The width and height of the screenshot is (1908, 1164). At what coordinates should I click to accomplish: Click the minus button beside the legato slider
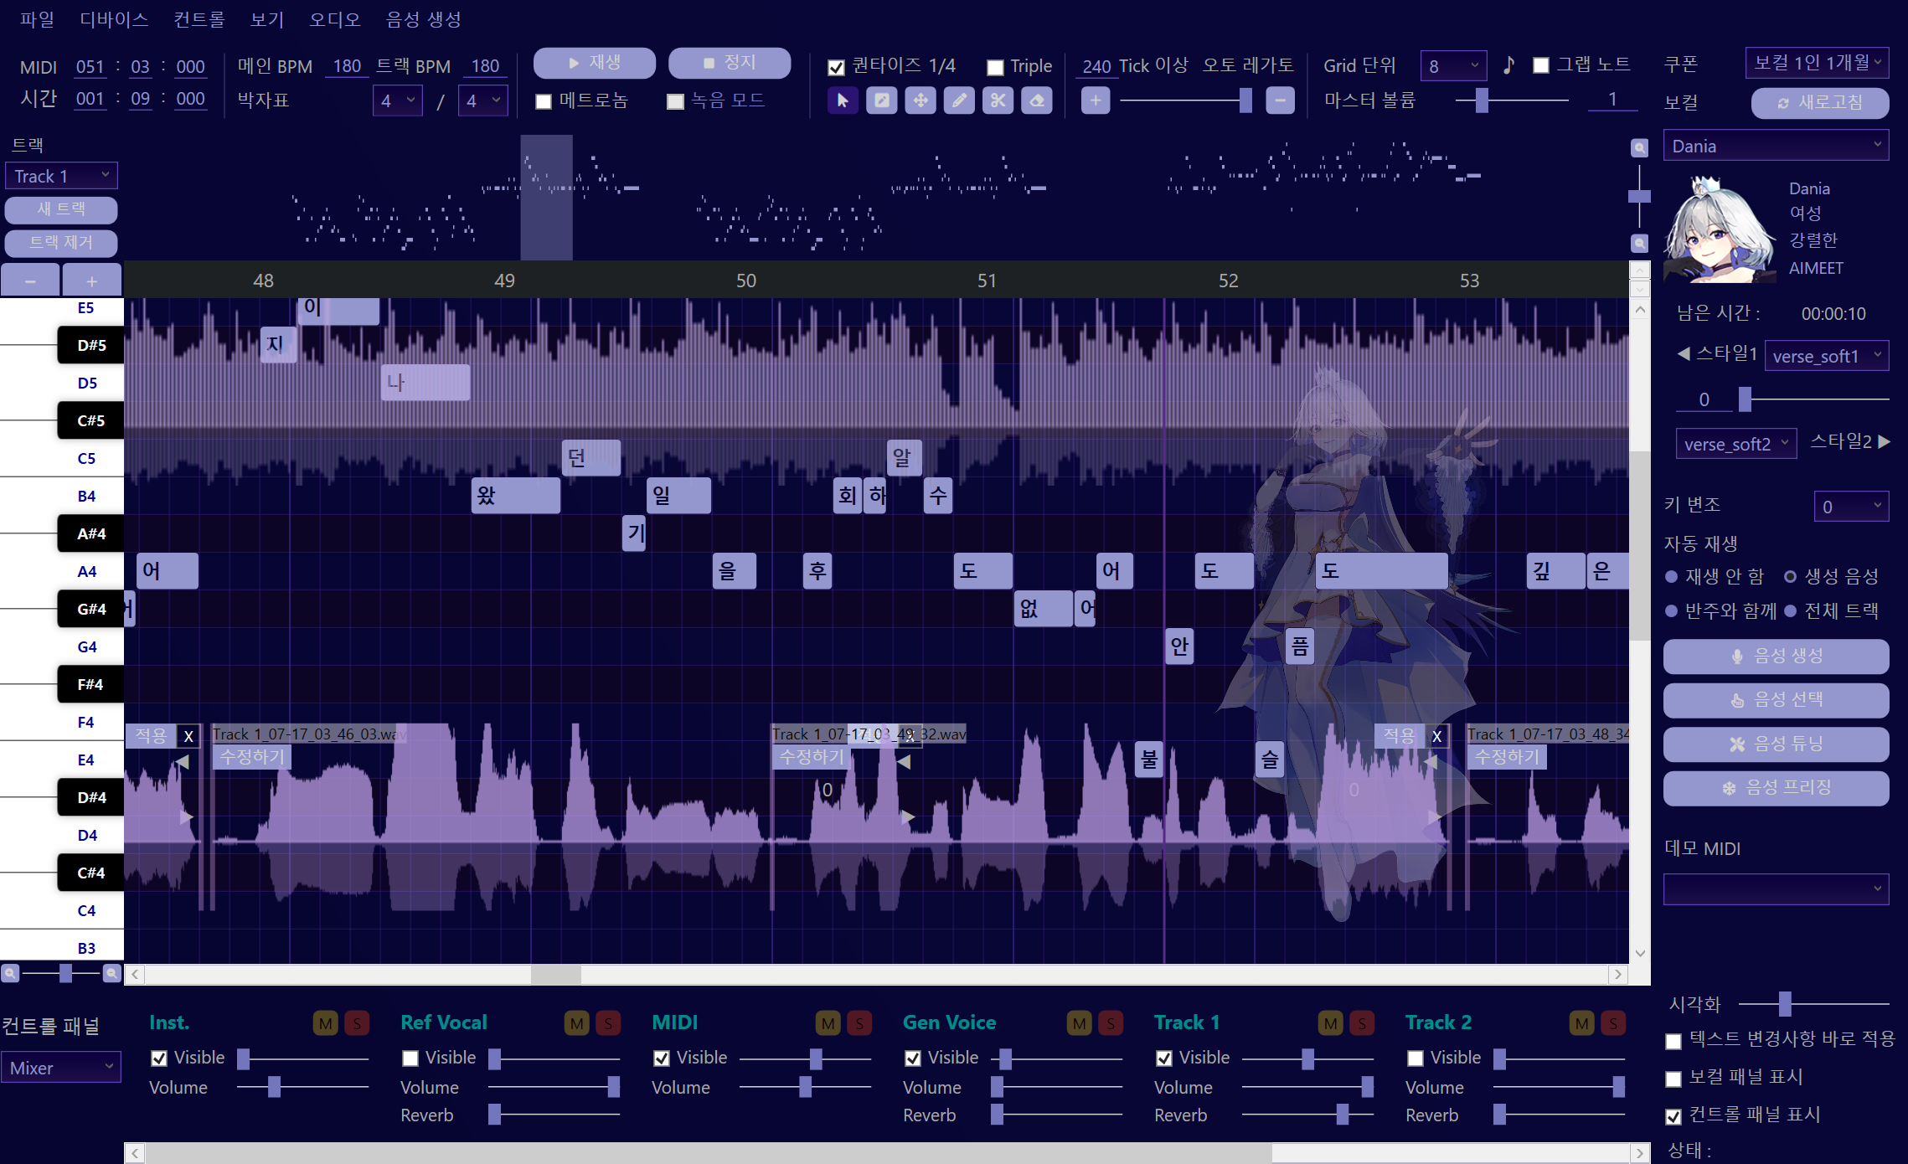click(x=1280, y=100)
